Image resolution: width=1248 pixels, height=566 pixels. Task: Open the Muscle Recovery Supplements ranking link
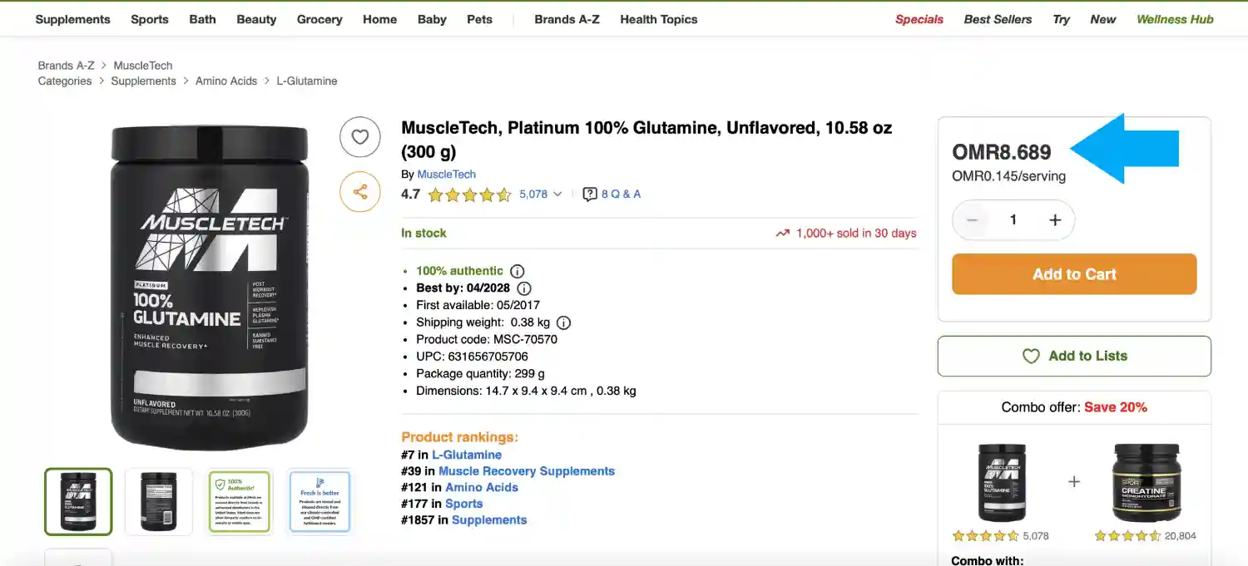[x=526, y=471]
